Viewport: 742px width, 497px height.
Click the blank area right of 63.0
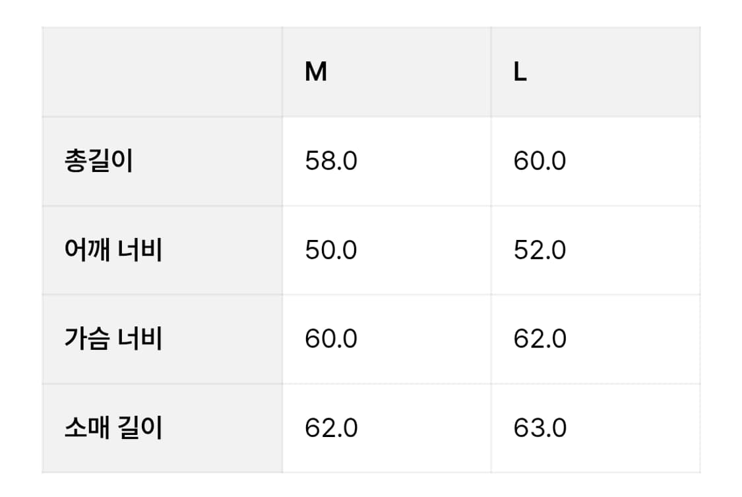click(633, 428)
